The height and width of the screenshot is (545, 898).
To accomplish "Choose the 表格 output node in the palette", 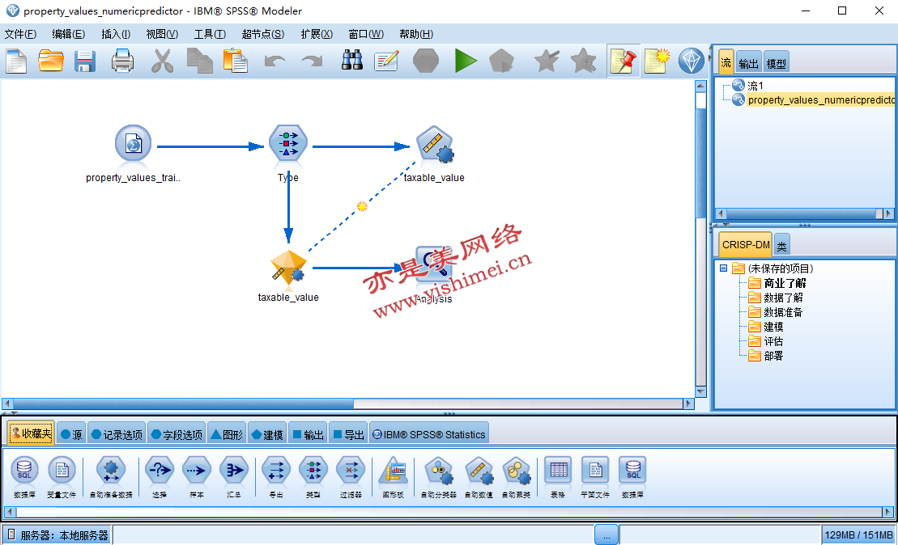I will click(x=558, y=476).
